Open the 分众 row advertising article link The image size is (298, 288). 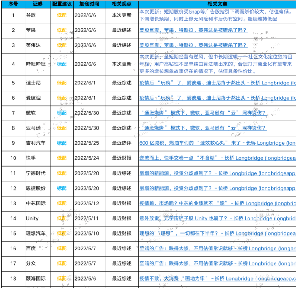(218, 263)
